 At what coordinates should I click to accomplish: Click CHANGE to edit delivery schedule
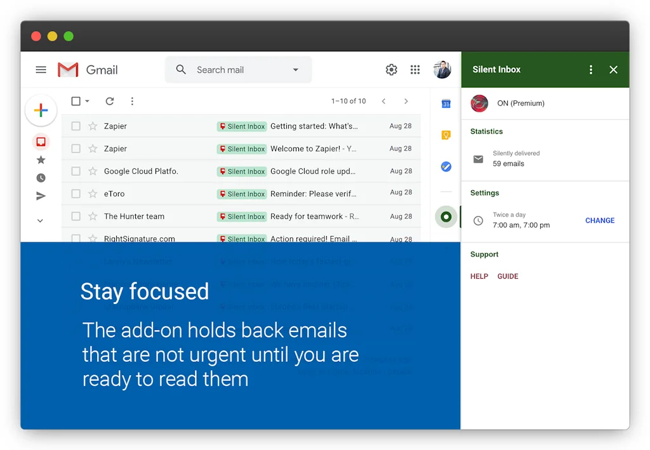tap(599, 220)
